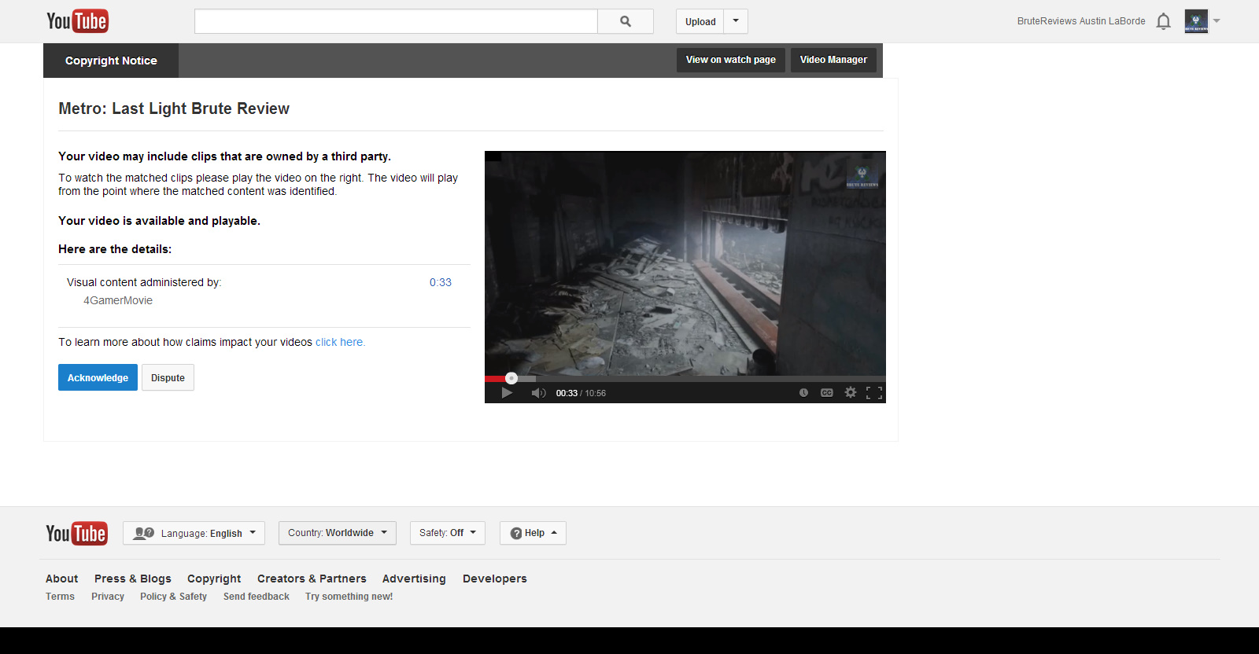The width and height of the screenshot is (1259, 654).
Task: Open the Safety: Off dropdown
Action: click(x=448, y=533)
